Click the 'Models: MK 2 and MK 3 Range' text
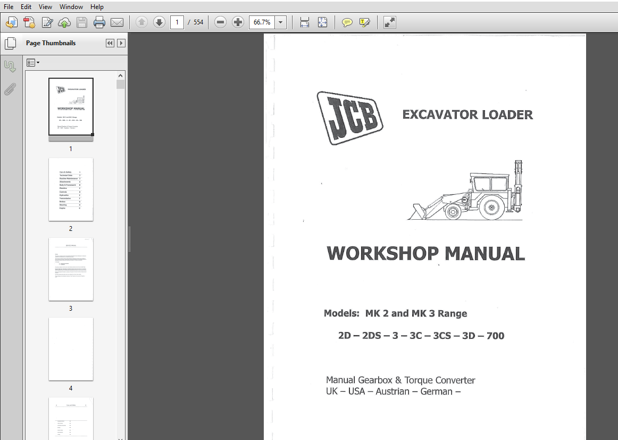 (395, 313)
